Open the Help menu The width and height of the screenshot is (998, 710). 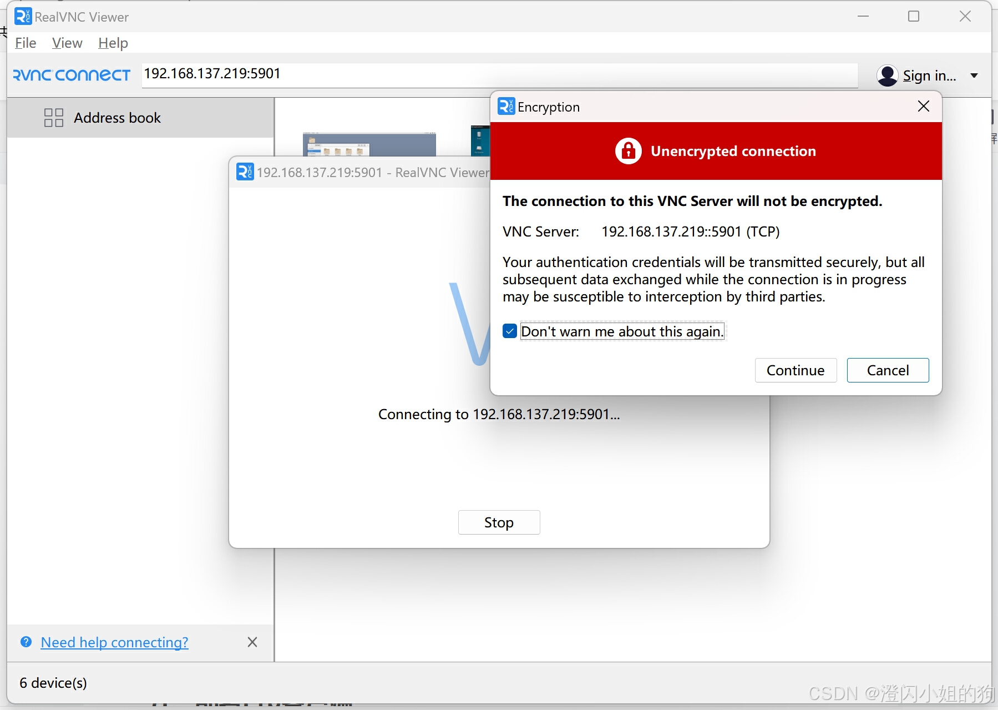[113, 43]
